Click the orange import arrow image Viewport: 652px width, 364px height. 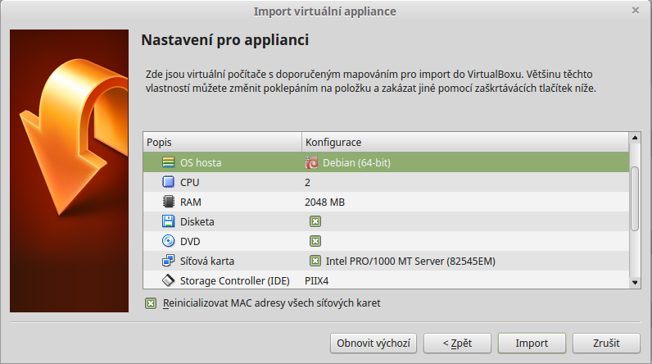[69, 171]
